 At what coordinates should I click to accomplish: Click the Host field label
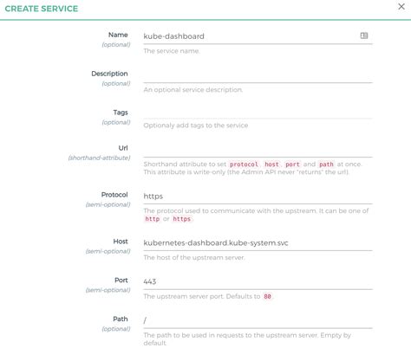[x=121, y=242]
